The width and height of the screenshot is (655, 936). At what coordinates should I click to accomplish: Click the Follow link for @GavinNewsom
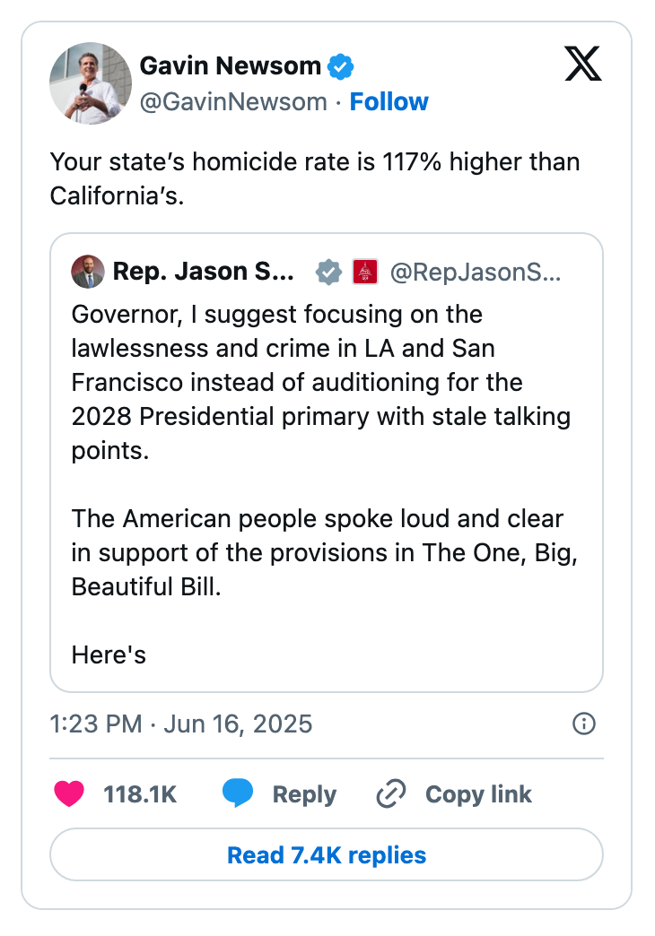click(389, 102)
